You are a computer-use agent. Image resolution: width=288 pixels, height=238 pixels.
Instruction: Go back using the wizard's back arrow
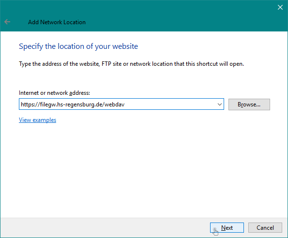pos(7,22)
